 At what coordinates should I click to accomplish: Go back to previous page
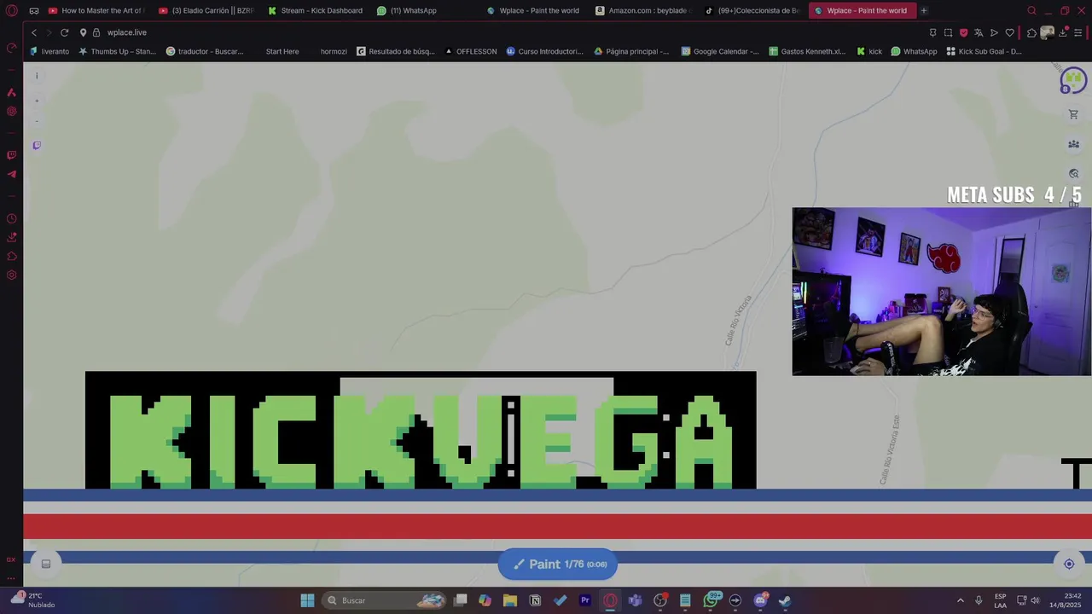[33, 32]
